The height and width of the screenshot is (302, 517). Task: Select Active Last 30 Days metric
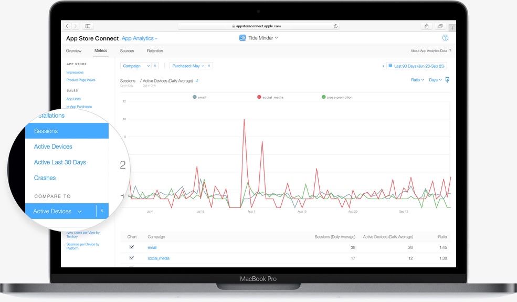pos(60,162)
